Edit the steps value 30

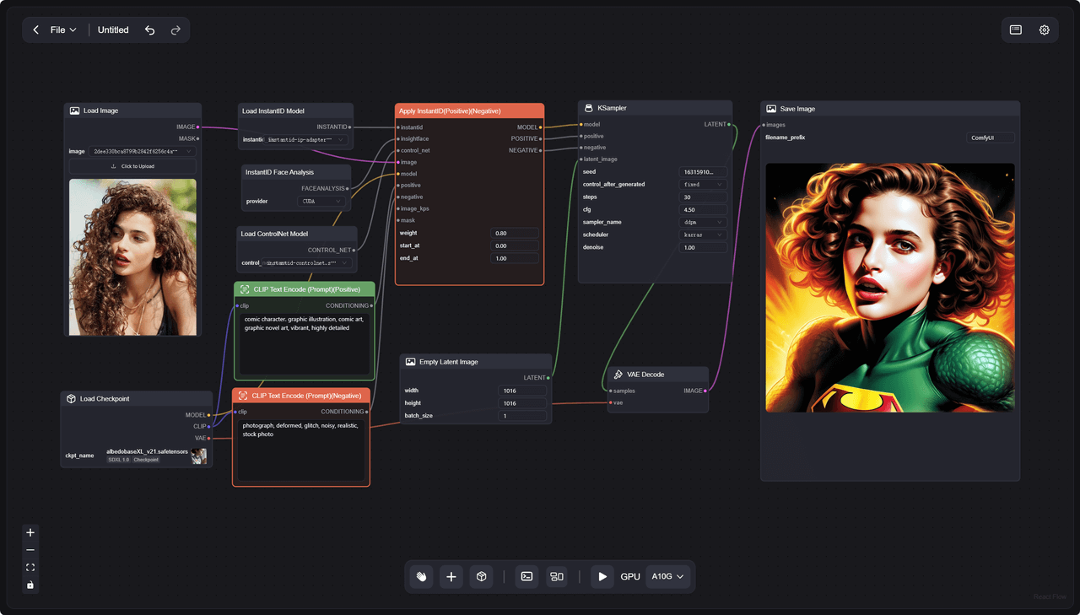pyautogui.click(x=704, y=197)
